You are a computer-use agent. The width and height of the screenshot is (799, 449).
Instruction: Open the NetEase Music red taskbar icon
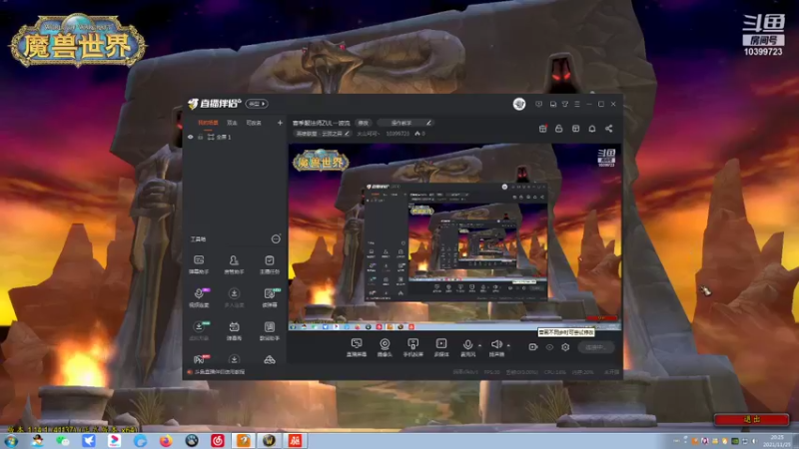pyautogui.click(x=218, y=441)
